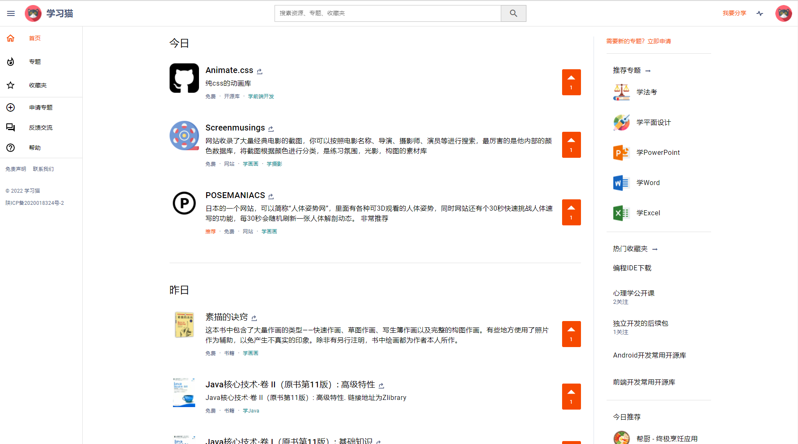Image resolution: width=798 pixels, height=444 pixels.
Task: Go to 申请专题 in sidebar
Action: 40,107
